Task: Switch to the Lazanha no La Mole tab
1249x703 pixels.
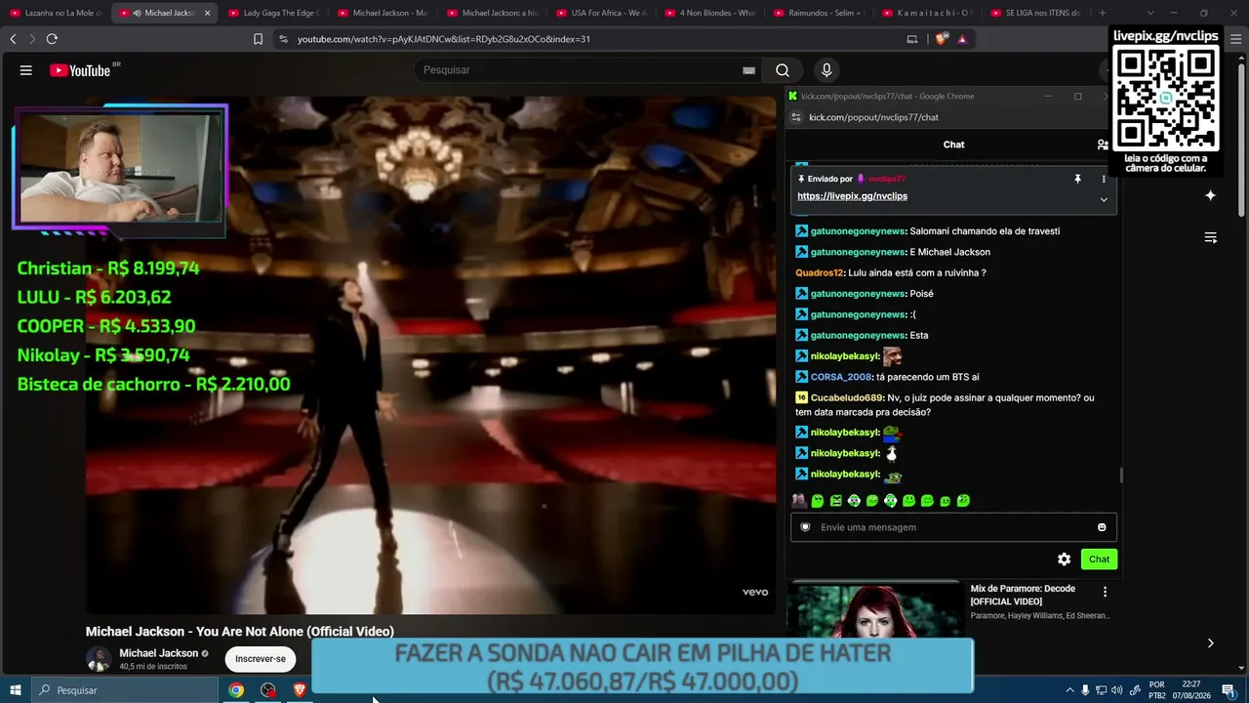Action: pos(56,13)
